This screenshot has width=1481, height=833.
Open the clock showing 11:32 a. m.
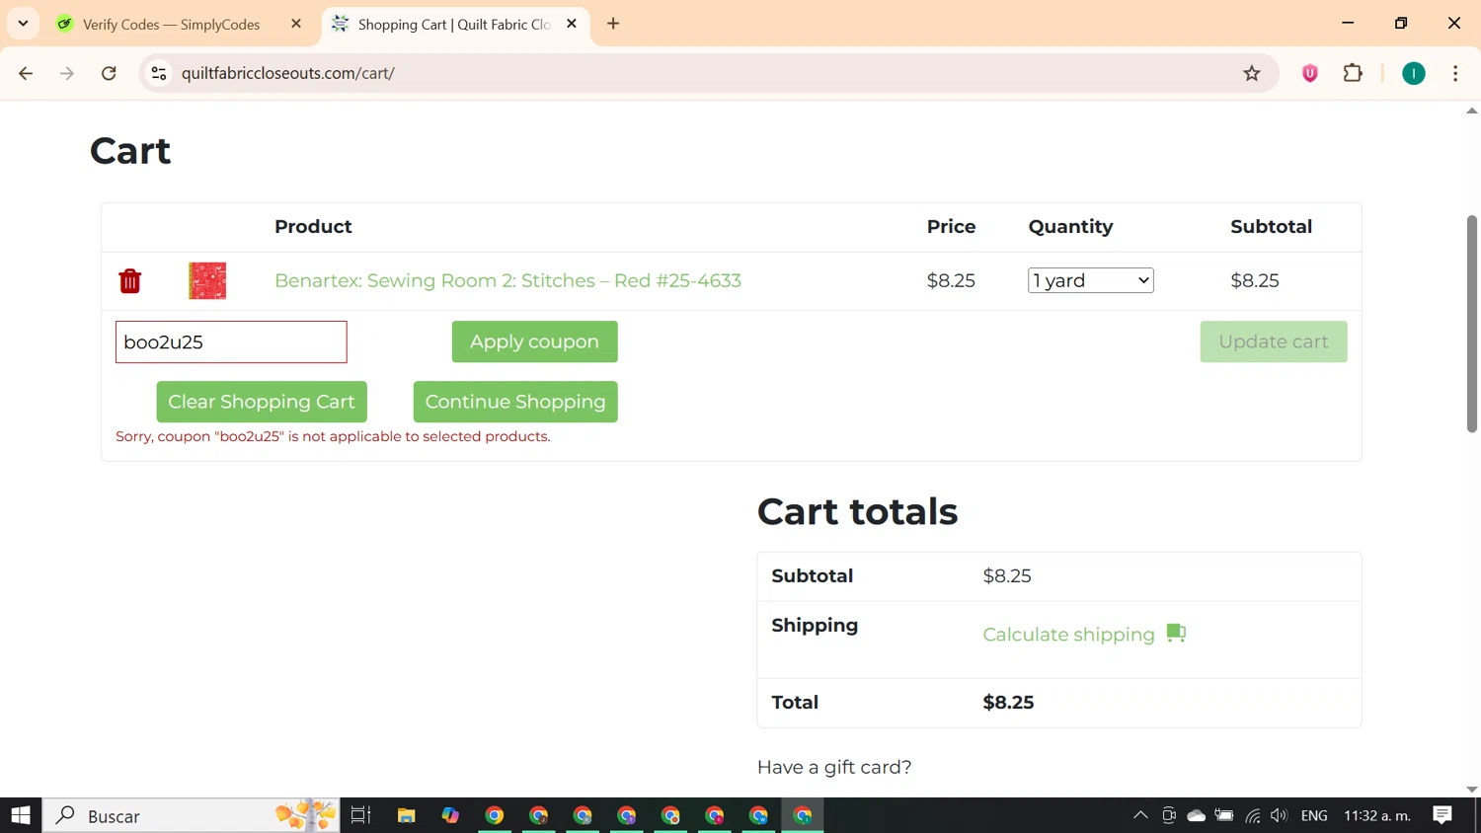point(1377,815)
